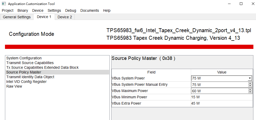The width and height of the screenshot is (256, 120).
Task: Close the Application Customization Tool window
Action: [253, 4]
